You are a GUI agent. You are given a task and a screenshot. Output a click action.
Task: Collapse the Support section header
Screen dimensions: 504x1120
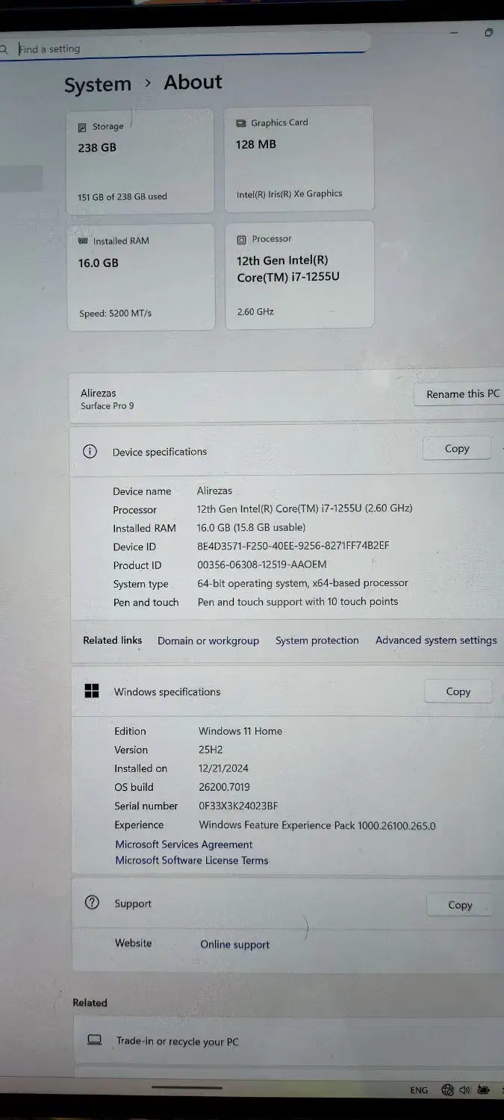point(287,903)
